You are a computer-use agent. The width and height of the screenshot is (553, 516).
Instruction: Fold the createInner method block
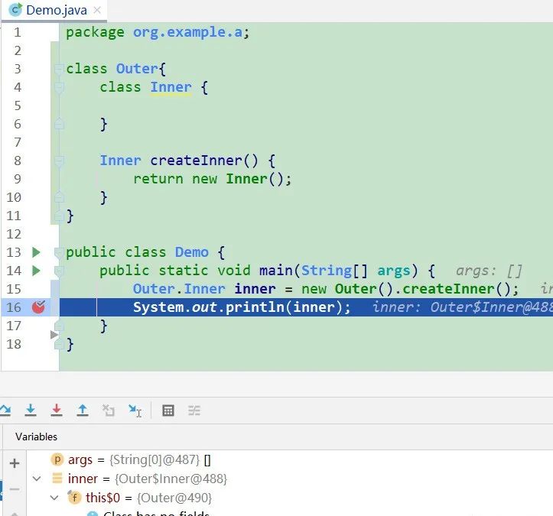(58, 161)
